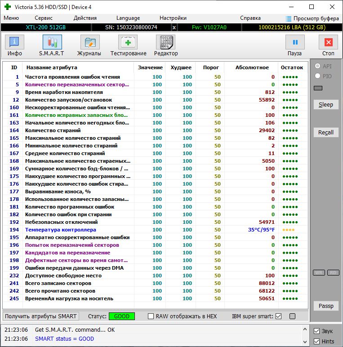
Task: Toggle the Hints checkbox
Action: [x=316, y=342]
